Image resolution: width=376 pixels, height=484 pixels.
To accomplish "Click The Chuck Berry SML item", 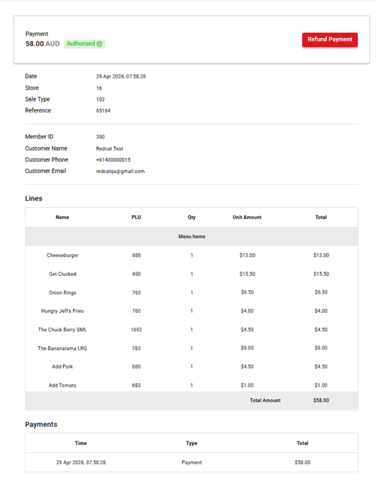I will [x=63, y=330].
